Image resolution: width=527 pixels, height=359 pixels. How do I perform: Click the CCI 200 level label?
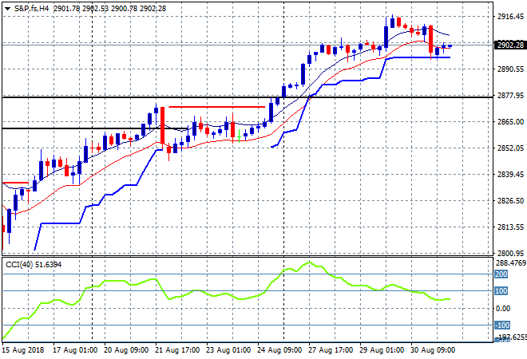(x=501, y=274)
